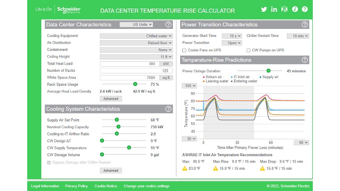Click the Max Drop warning triangle icon
The image size is (340, 191).
(x=262, y=168)
